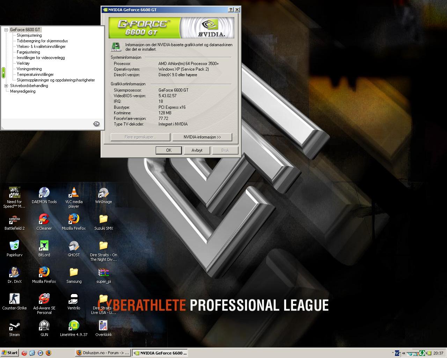
Task: Click the 128 MB Kortminne value
Action: point(165,113)
